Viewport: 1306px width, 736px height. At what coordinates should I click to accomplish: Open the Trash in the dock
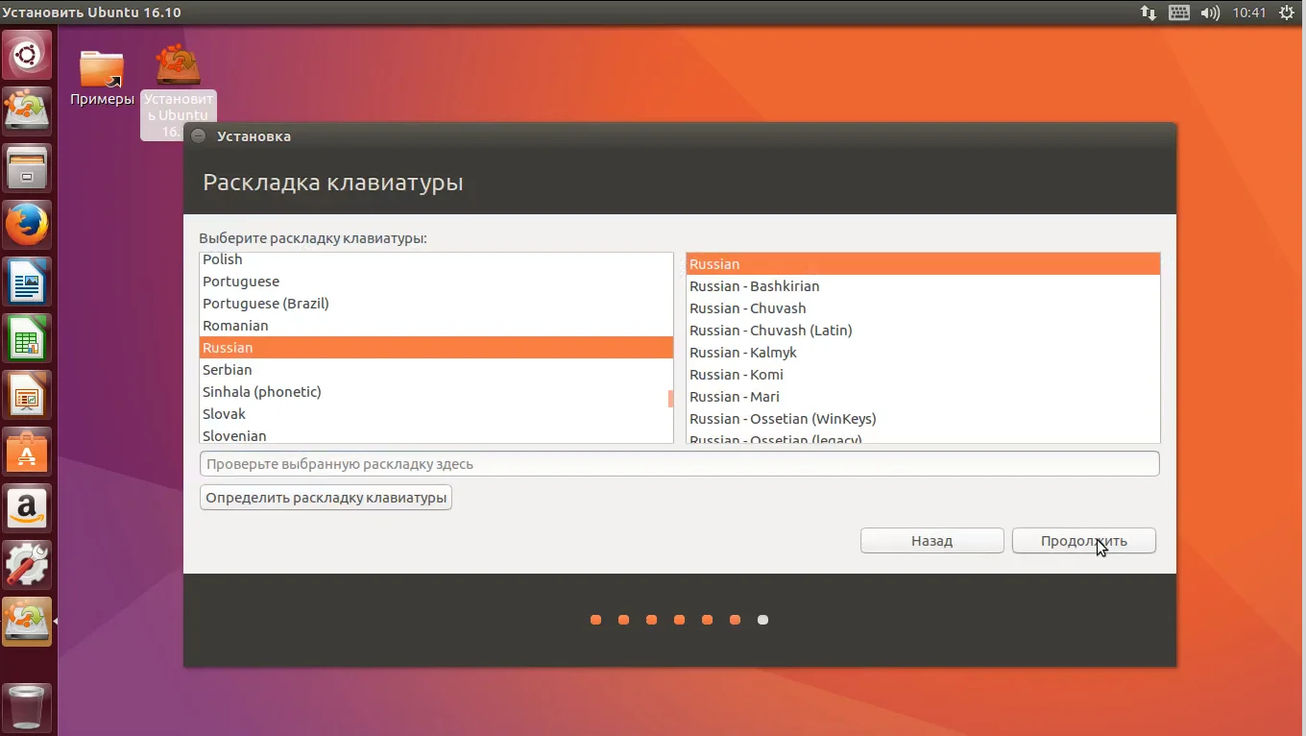coord(27,707)
